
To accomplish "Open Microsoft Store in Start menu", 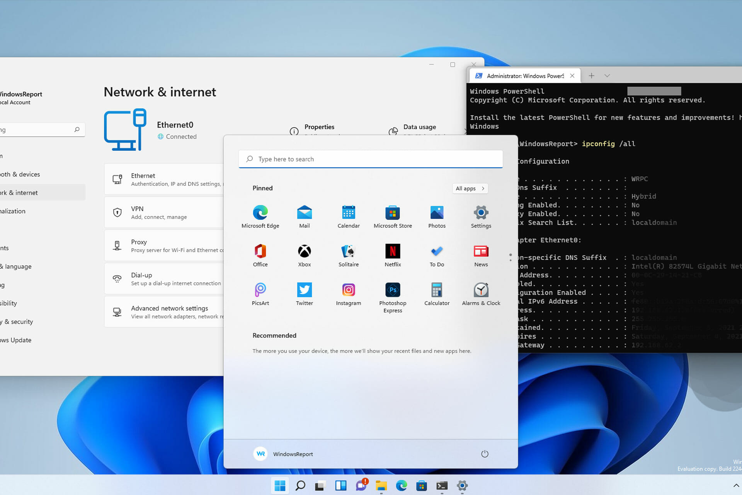I will click(x=393, y=217).
